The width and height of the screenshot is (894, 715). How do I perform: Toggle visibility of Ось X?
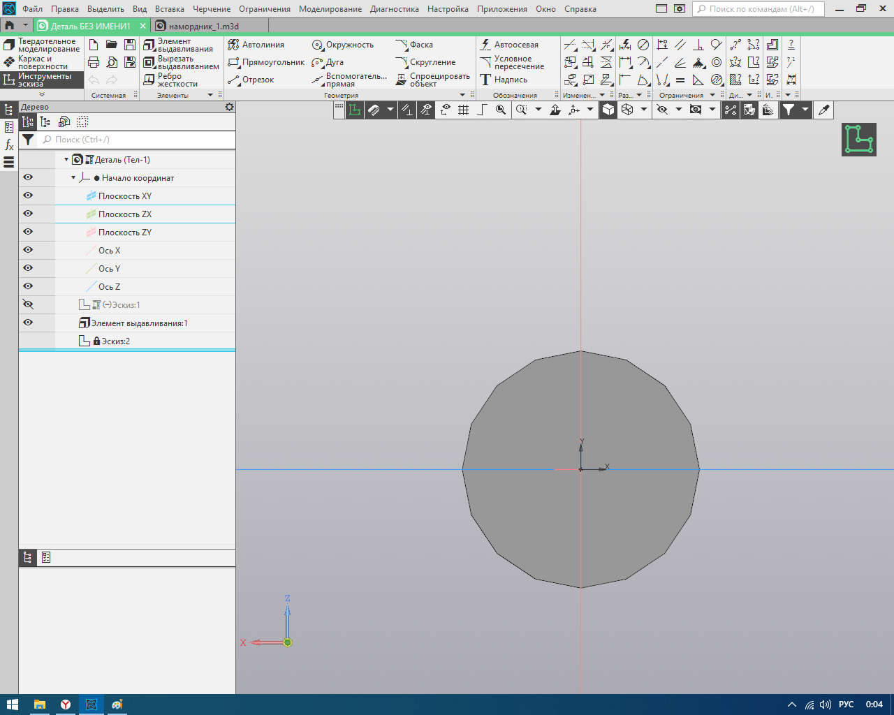[28, 250]
